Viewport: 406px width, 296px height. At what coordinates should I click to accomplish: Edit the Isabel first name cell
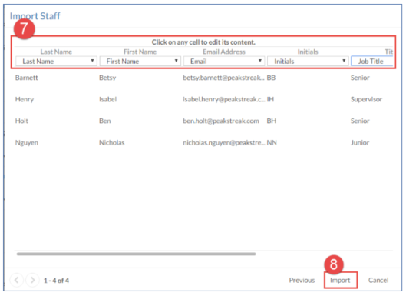pos(108,99)
